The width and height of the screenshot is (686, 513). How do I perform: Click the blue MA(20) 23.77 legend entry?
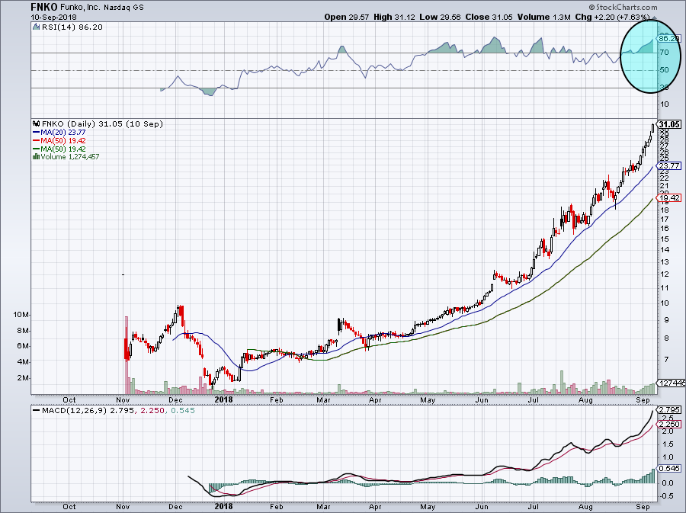[x=59, y=133]
